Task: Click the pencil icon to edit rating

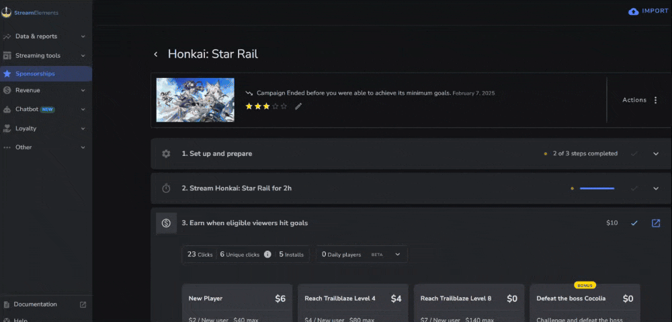Action: tap(298, 106)
